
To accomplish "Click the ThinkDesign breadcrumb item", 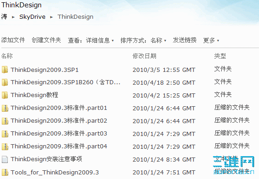I will click(75, 17).
